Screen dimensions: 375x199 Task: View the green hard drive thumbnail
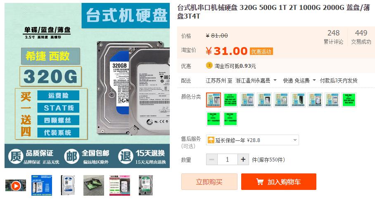tap(146, 185)
